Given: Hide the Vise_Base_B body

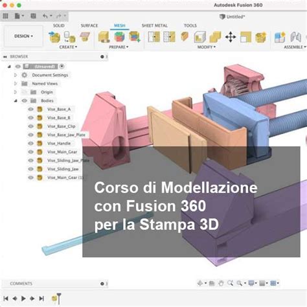Looking at the screenshot, I should (x=31, y=118).
